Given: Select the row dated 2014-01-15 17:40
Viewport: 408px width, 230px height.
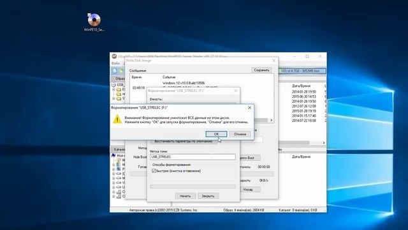Looking at the screenshot, I should point(304,116).
